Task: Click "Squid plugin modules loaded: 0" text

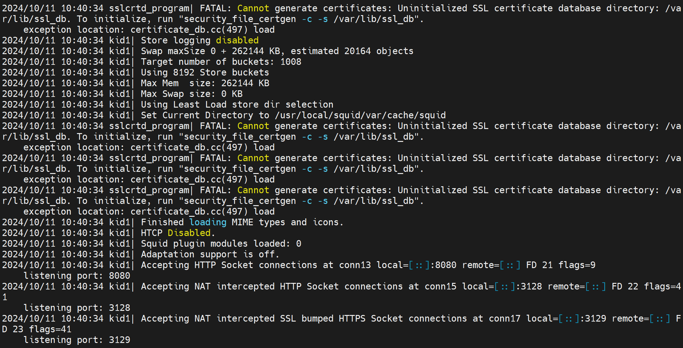Action: click(x=221, y=244)
